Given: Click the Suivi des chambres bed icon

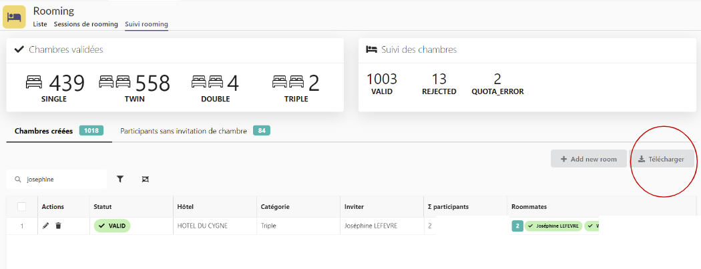Looking at the screenshot, I should [371, 49].
